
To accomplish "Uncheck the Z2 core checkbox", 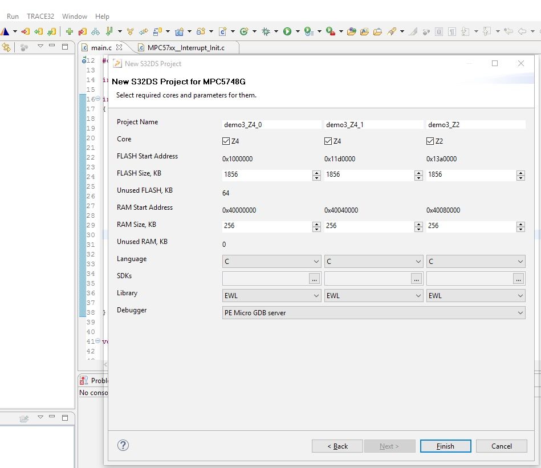I will point(430,141).
